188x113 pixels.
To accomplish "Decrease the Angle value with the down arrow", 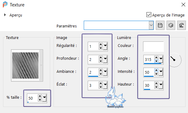I will pos(156,61).
